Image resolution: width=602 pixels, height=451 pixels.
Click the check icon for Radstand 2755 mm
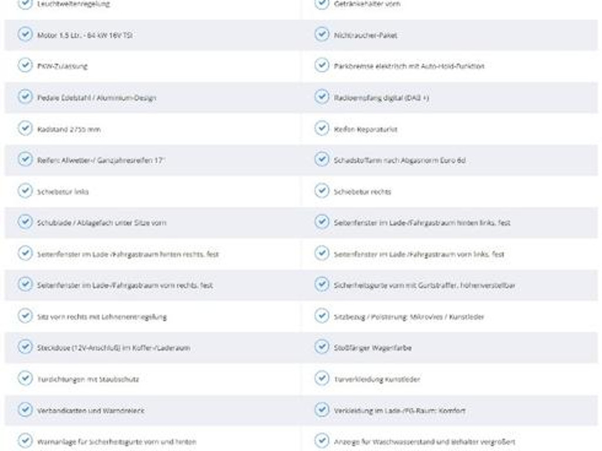25,129
